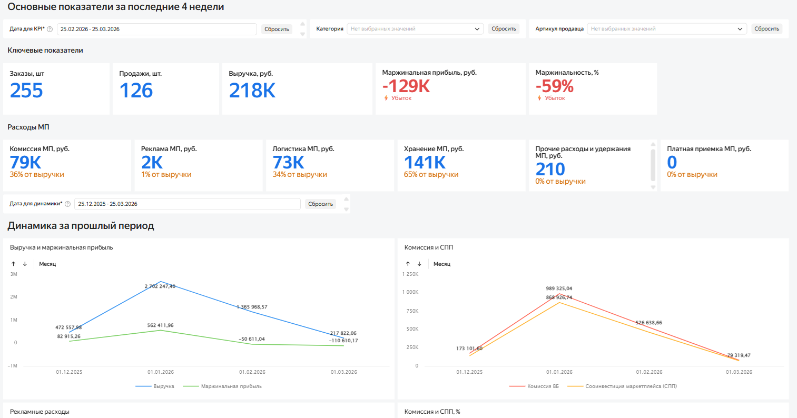Click the Реклама МП value 2K
797x418 pixels.
coord(152,162)
